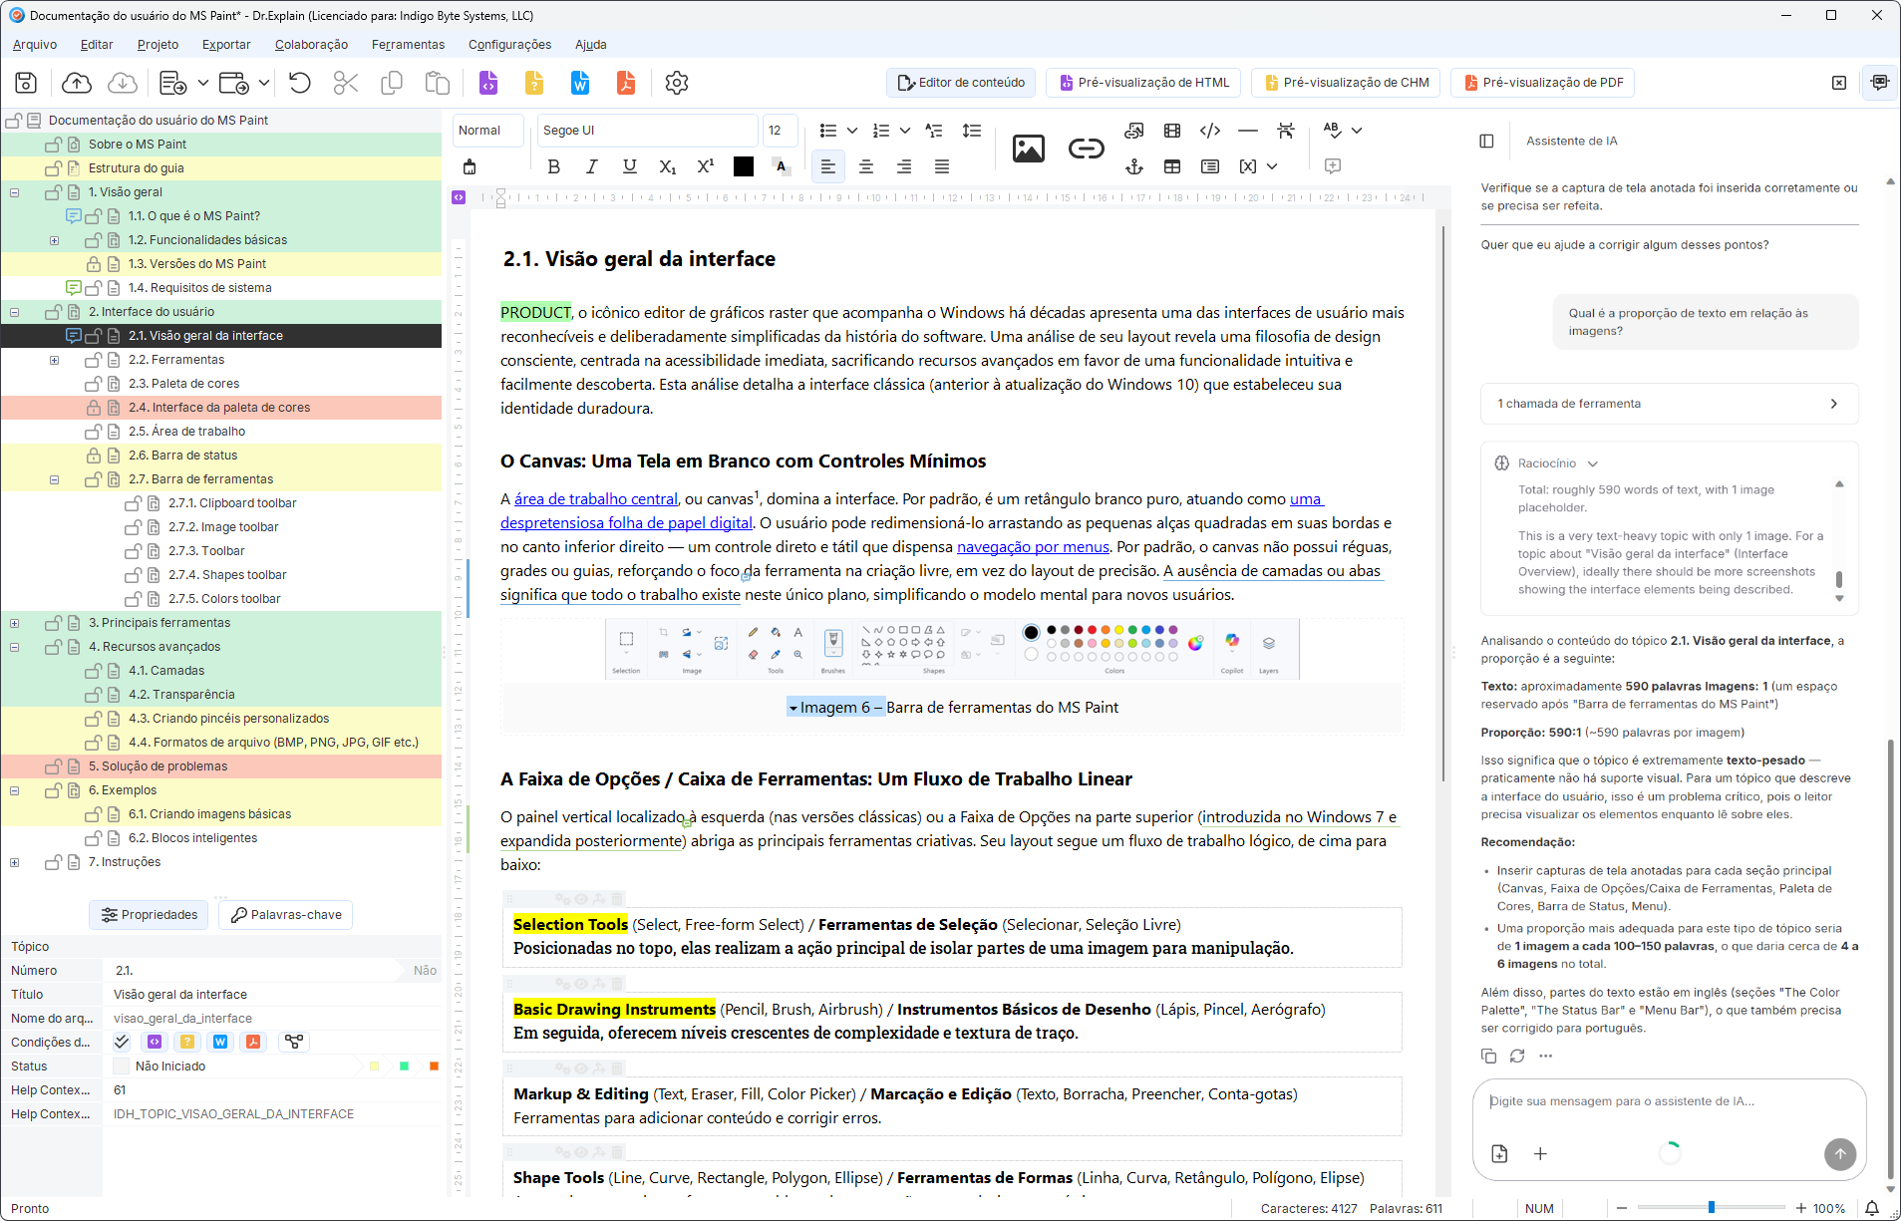Click the paste clipboard icon in top toolbar

(x=438, y=83)
